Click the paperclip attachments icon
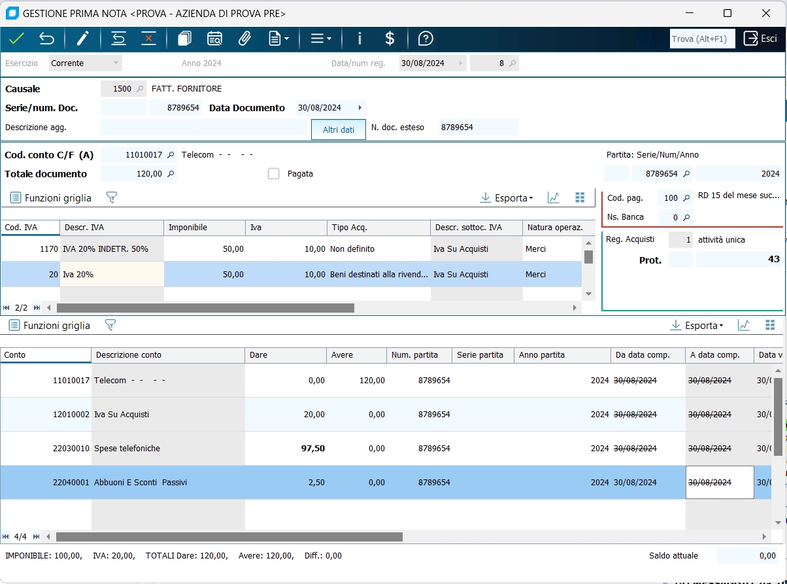Screen dimensions: 787x584 point(244,39)
